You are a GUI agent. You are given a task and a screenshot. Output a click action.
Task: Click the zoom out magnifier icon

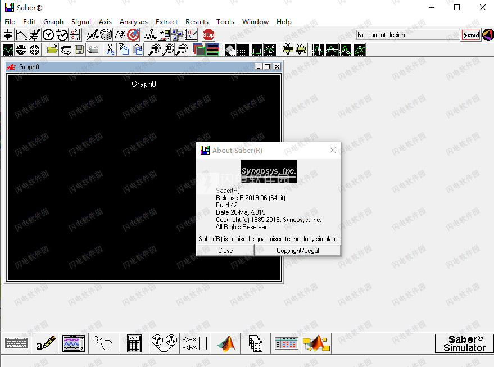point(182,50)
